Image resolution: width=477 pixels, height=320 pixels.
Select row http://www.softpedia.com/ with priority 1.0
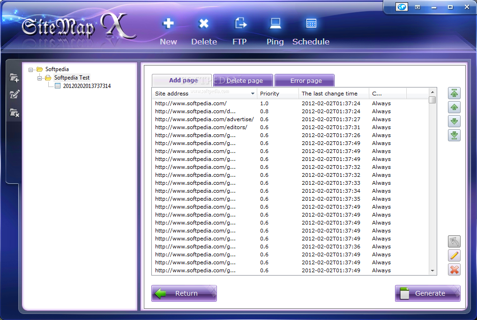pyautogui.click(x=290, y=103)
